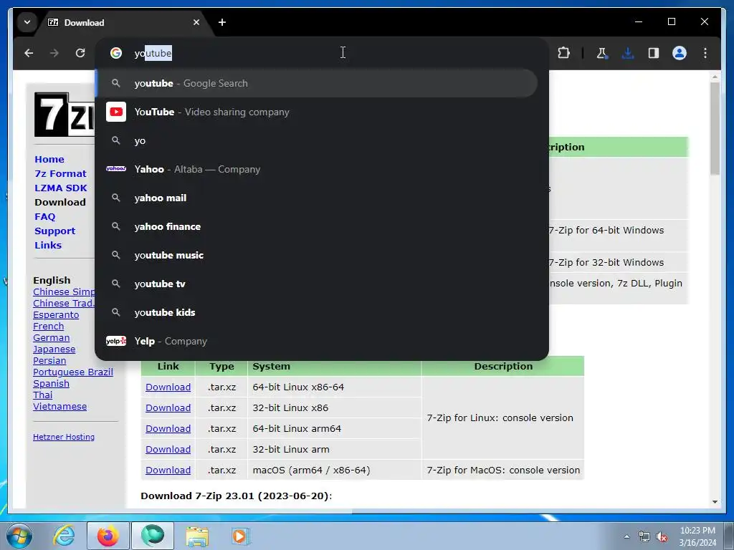Download 64-bit Linux x86-64 tar.xz
This screenshot has height=550, width=734.
tap(168, 387)
